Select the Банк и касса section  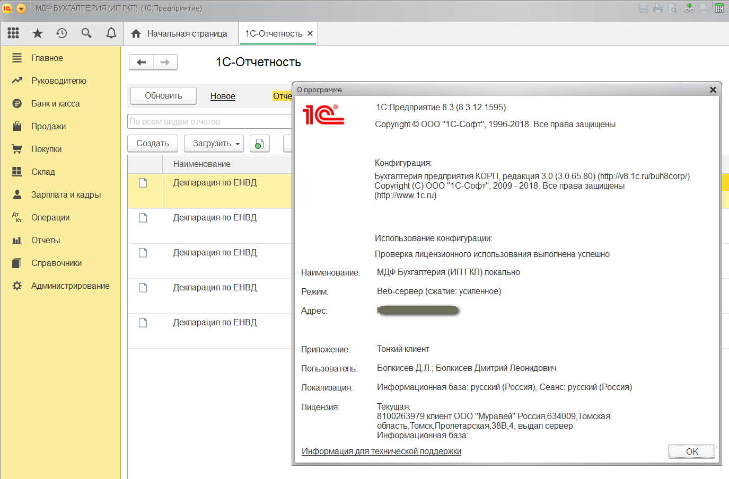(x=55, y=103)
